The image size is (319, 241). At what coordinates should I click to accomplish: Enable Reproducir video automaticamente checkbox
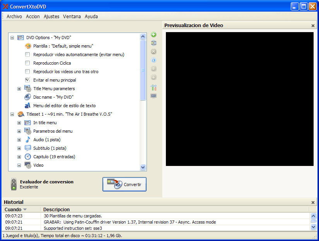pos(27,55)
